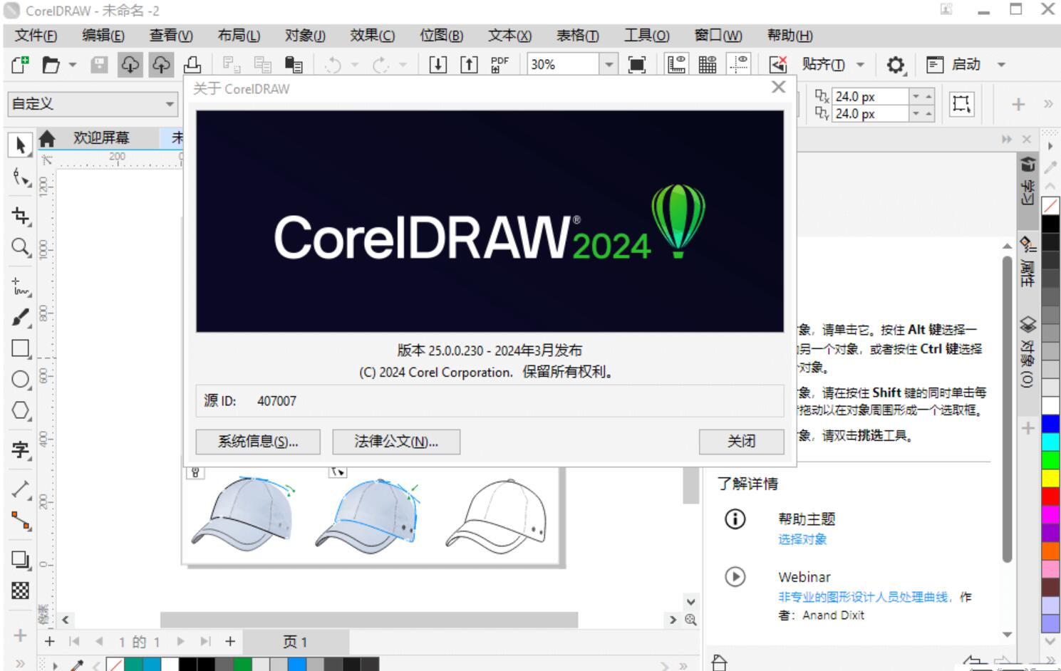
Task: Select the Shape edit tool
Action: point(20,177)
